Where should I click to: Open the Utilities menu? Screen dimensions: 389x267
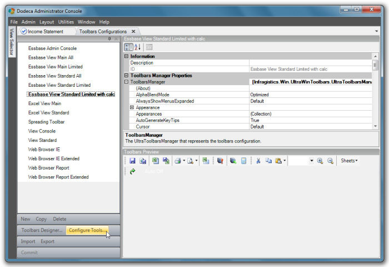click(66, 22)
